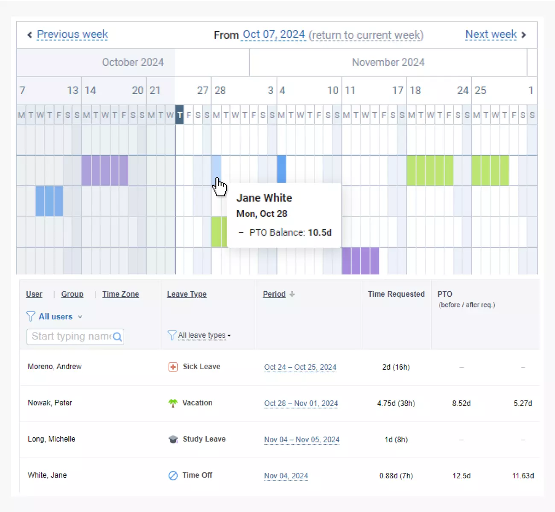
Task: Click the left chevron beside Previous week
Action: 29,35
